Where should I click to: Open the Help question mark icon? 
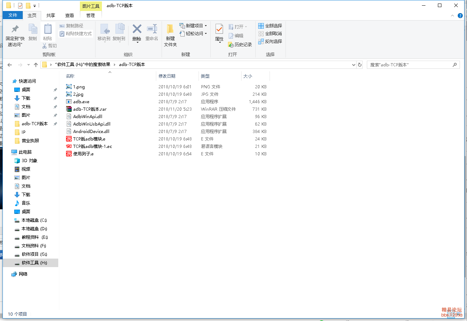coord(460,16)
